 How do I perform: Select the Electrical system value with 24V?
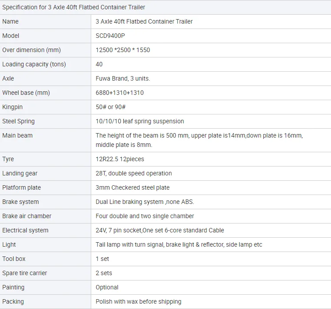(160, 230)
